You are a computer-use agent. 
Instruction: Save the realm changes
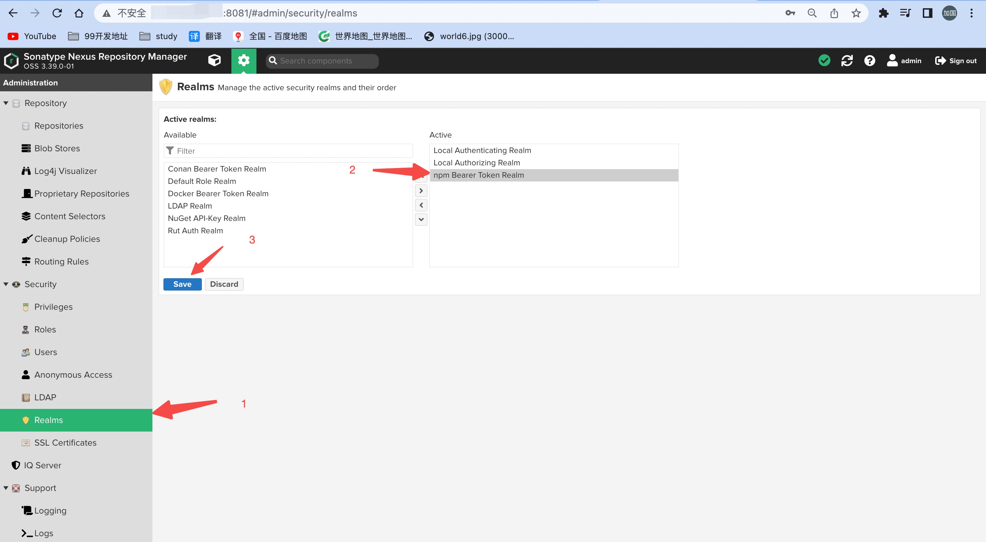(x=182, y=284)
